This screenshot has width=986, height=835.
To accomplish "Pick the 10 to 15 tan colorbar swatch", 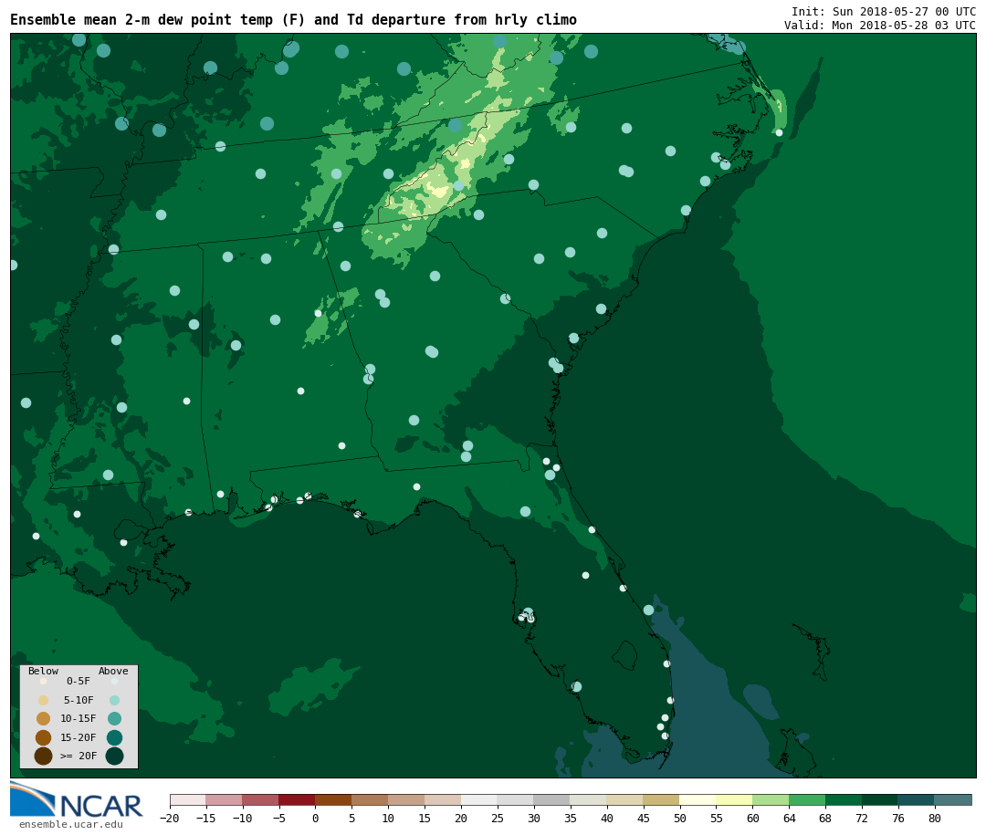I will 406,799.
